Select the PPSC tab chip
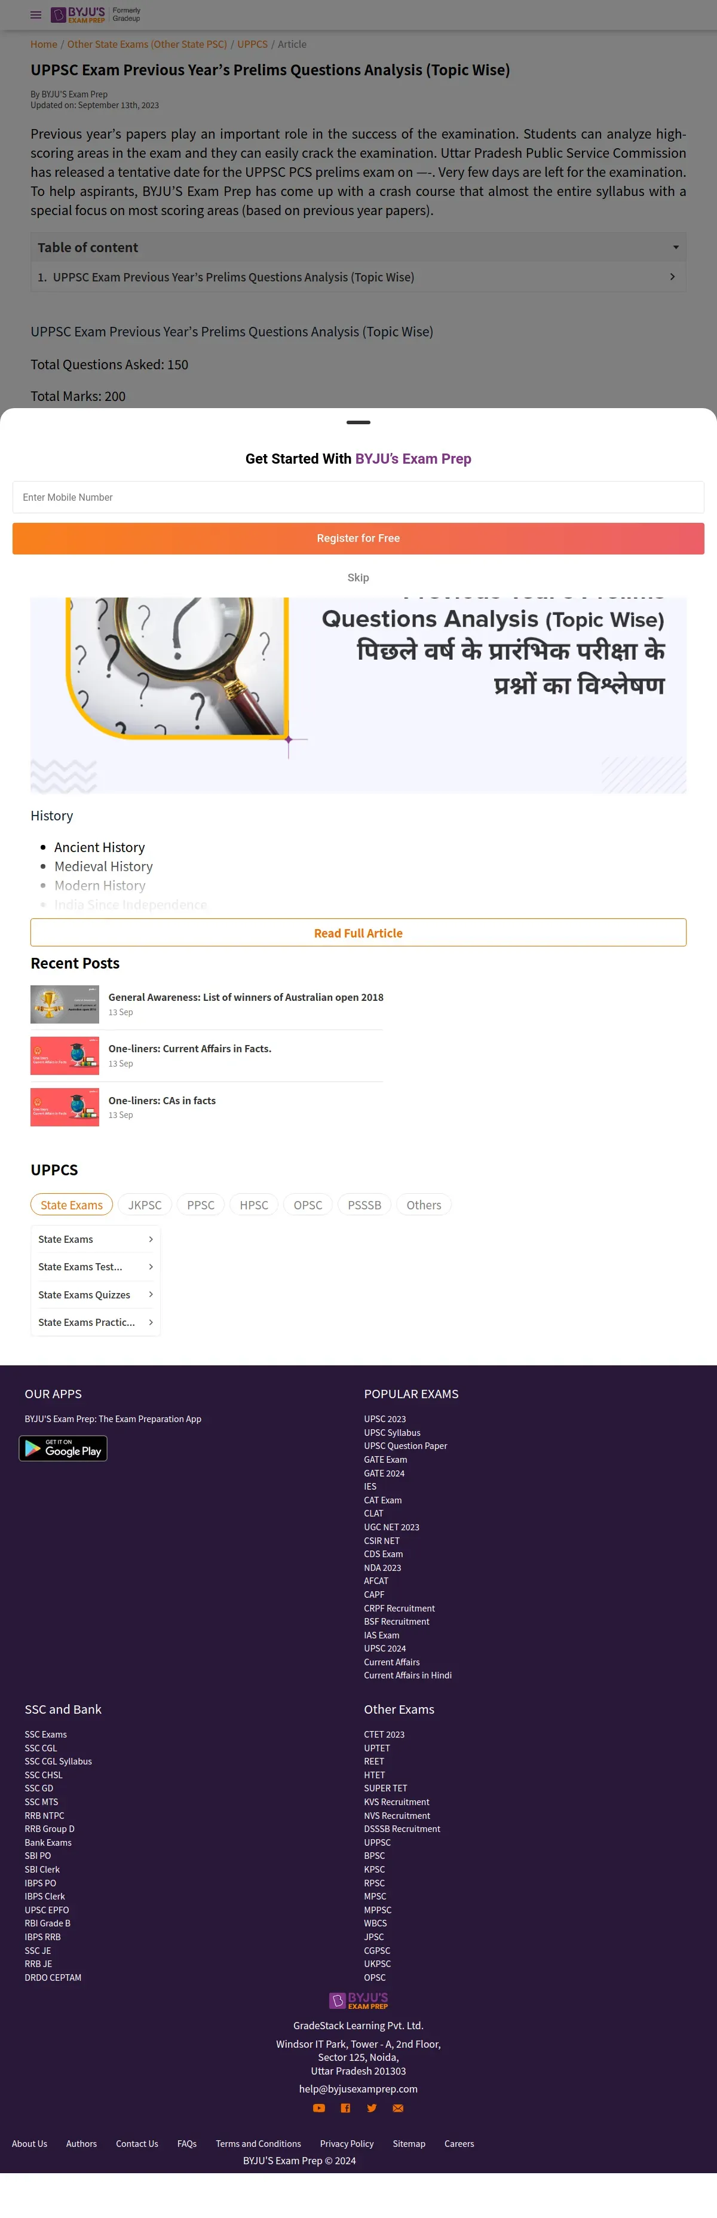717x2218 pixels. pos(201,1205)
